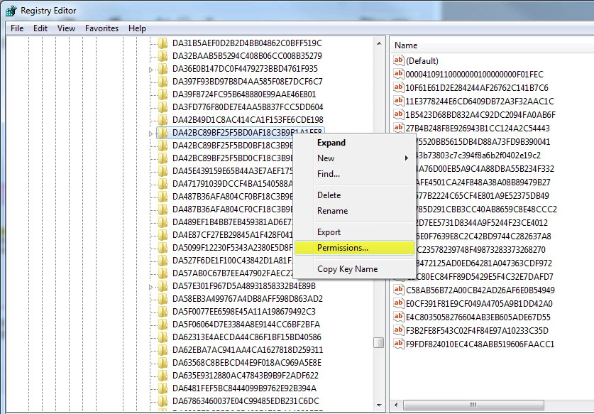Click string icon of 11E3778244E6CD6409DB72A3F32AAC1C
The width and height of the screenshot is (594, 414).
pyautogui.click(x=399, y=100)
